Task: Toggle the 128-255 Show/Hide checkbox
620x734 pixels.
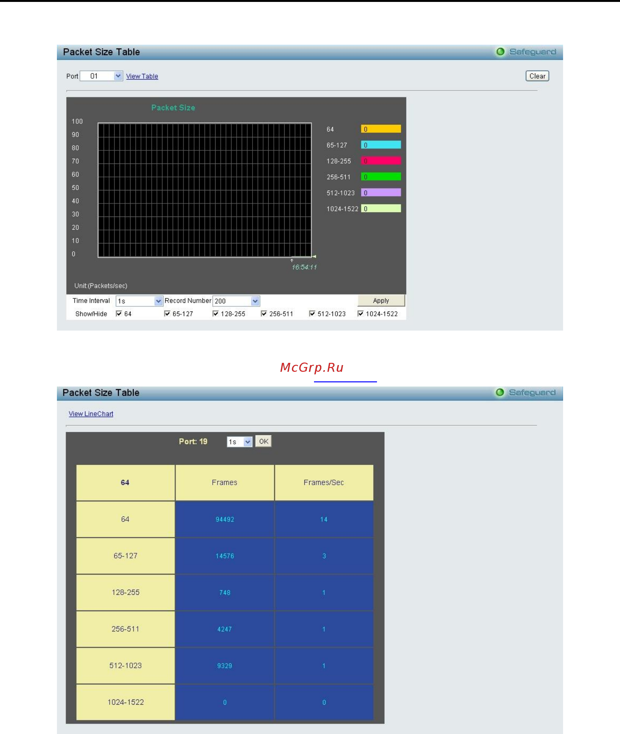Action: (x=216, y=313)
